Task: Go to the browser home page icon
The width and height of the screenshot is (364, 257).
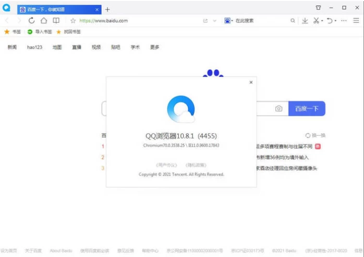Action: (44, 21)
